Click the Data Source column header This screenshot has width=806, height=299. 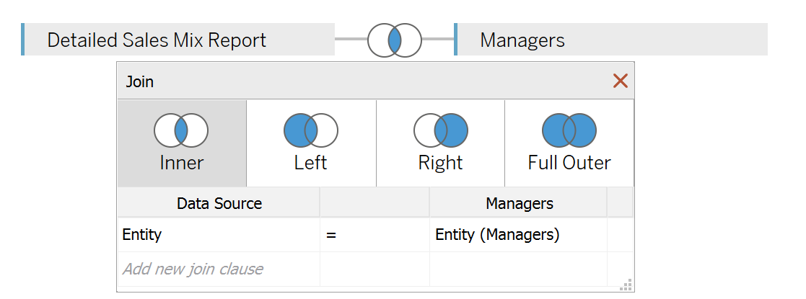pos(219,203)
